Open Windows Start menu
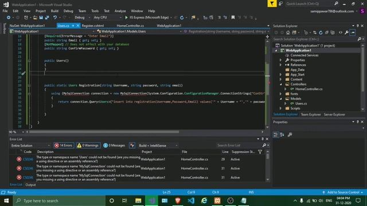 [x=6, y=201]
